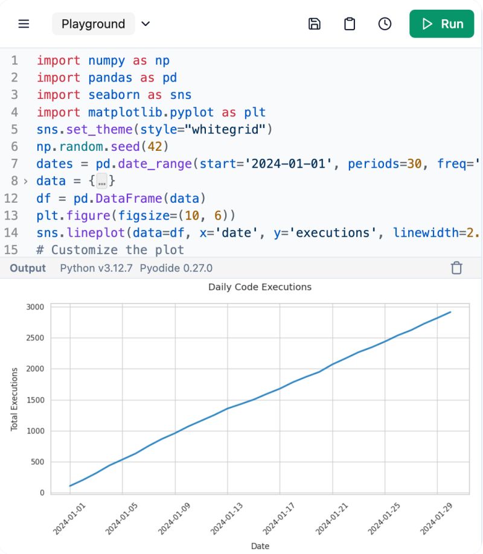Click the folded ellipsis placeholder in data braces
483x554 pixels.
(x=102, y=181)
